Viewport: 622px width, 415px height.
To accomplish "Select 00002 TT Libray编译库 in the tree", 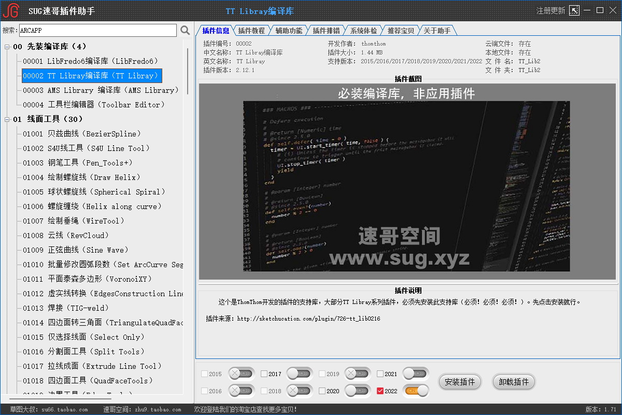I will click(x=92, y=76).
